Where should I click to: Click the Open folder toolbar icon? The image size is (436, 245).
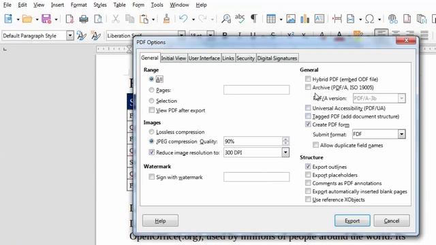[27, 19]
